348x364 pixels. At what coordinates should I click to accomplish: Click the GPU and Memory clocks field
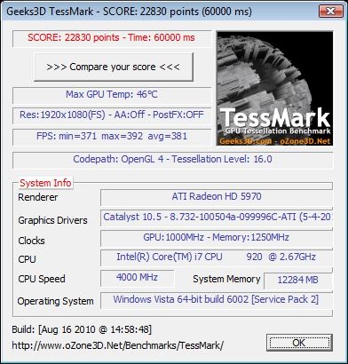pyautogui.click(x=217, y=238)
